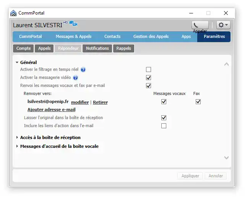250x198 pixels.
Task: Toggle Fax checkbox for lsilvestri@openip.fr
Action: [198, 102]
